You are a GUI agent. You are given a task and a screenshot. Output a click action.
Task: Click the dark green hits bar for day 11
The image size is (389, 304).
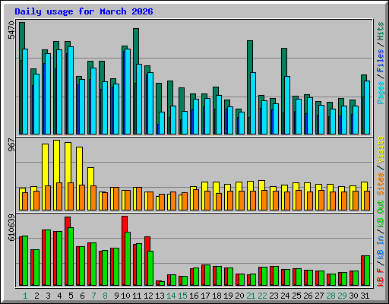point(136,46)
